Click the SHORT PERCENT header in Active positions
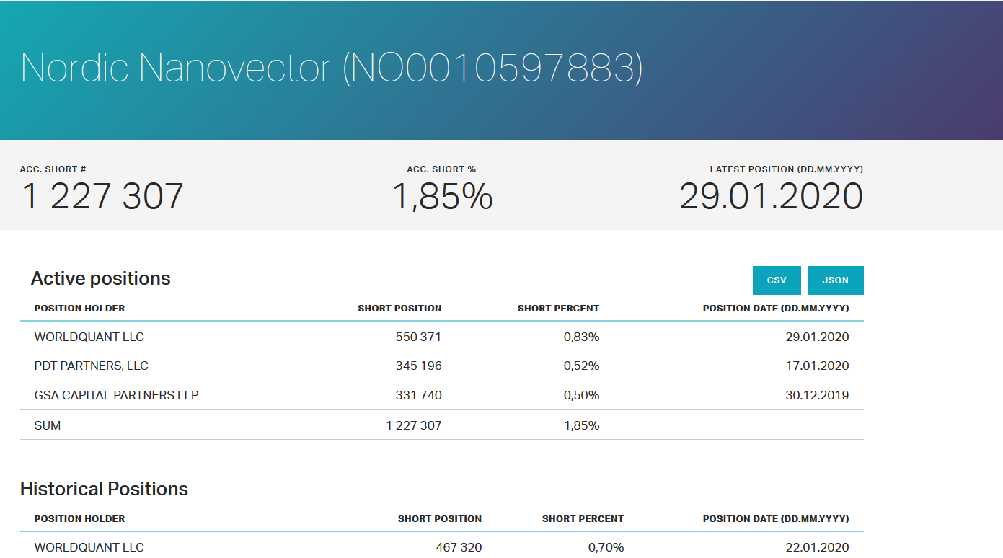This screenshot has height=558, width=1003. tap(558, 308)
